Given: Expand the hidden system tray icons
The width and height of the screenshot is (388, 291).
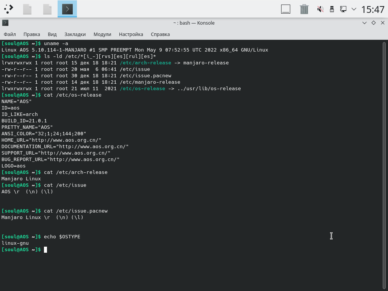Looking at the screenshot, I should pyautogui.click(x=354, y=9).
